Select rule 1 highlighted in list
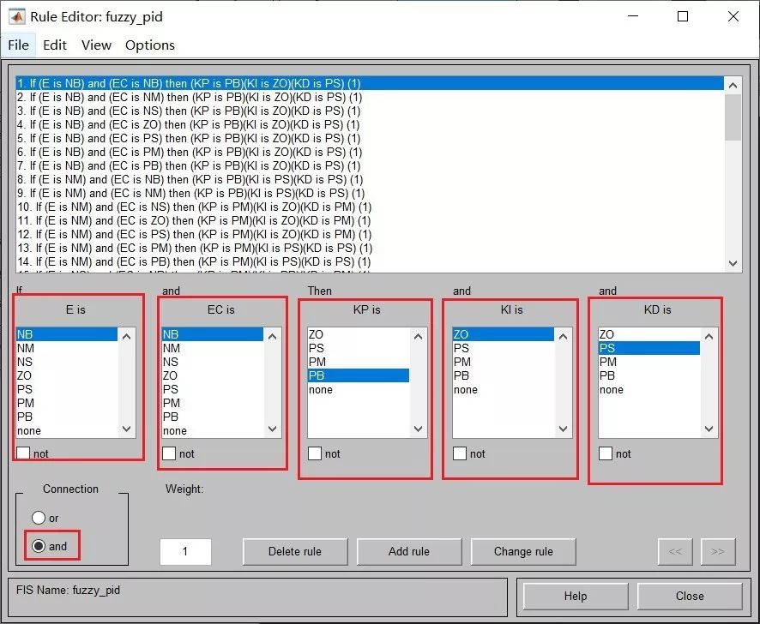The height and width of the screenshot is (624, 760). tap(371, 83)
